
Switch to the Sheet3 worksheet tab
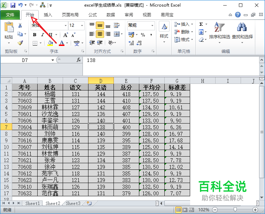coord(73,203)
